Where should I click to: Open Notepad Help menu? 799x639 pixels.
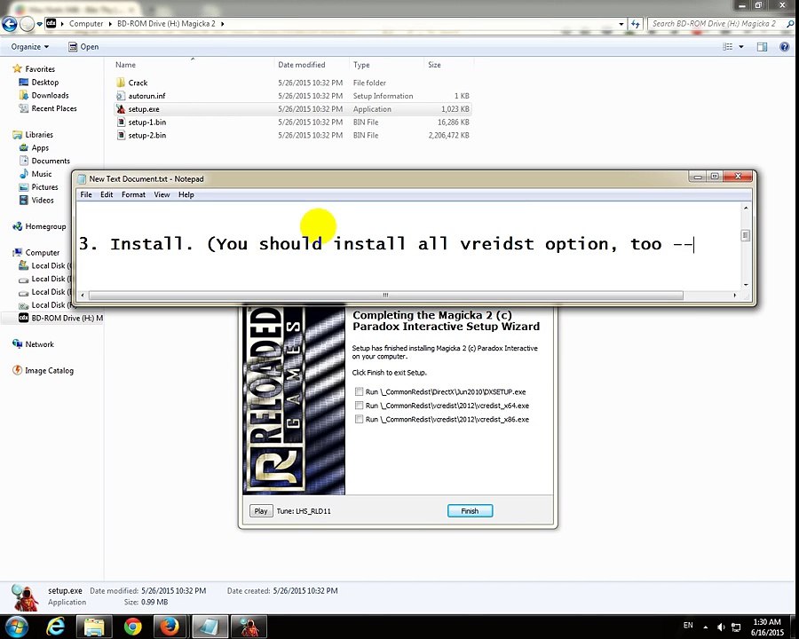[x=186, y=194]
